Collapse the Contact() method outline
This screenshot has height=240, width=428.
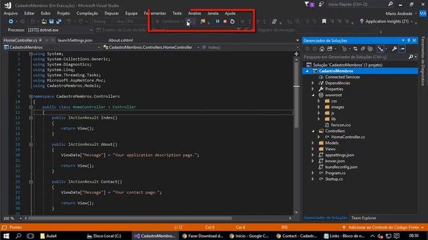click(x=31, y=182)
